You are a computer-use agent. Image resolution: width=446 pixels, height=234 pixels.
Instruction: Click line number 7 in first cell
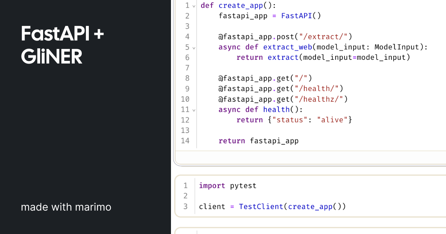click(187, 68)
